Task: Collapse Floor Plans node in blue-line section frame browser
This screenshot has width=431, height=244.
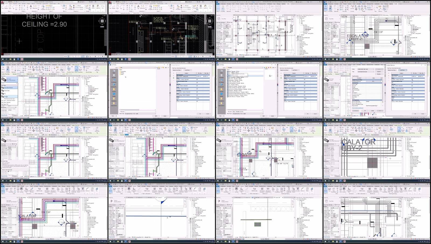Action: (x=193, y=207)
